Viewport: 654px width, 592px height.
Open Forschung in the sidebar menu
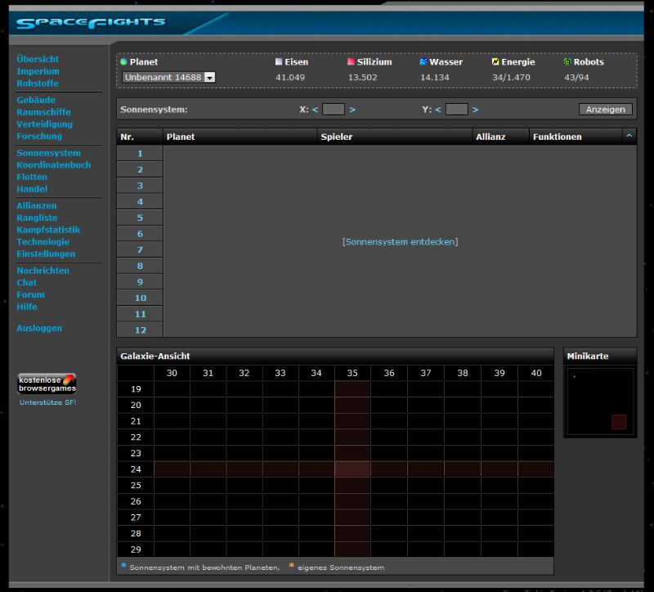pos(39,137)
